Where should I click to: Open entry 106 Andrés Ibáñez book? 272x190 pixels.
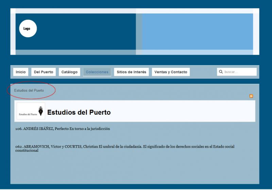[63, 129]
